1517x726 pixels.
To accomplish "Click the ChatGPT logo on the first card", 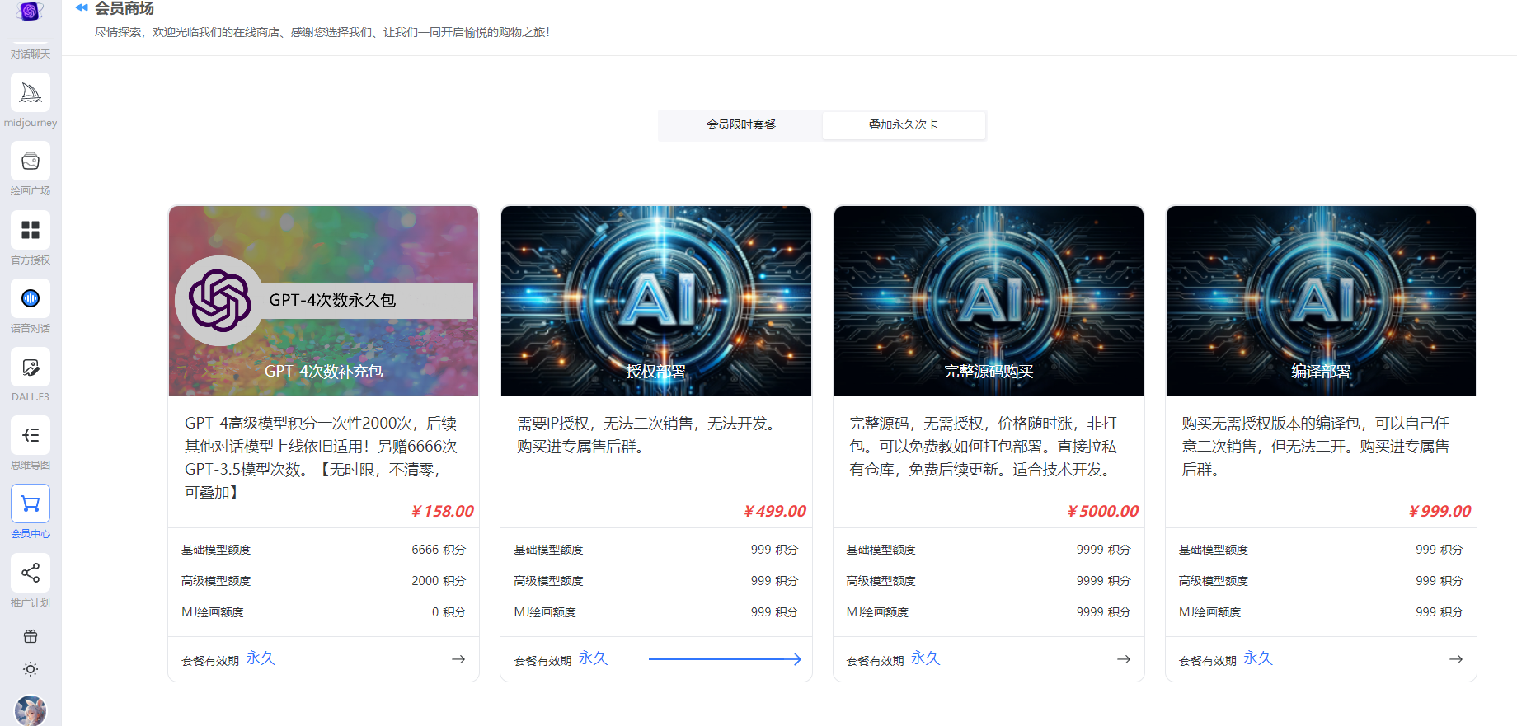I will [219, 301].
